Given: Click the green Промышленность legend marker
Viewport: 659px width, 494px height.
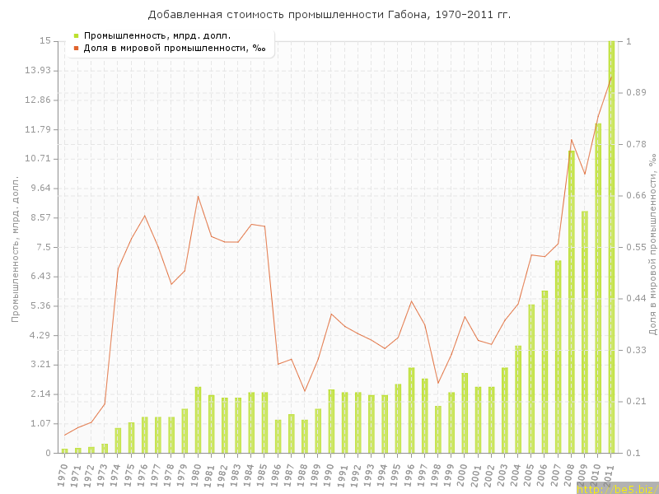Looking at the screenshot, I should pos(76,35).
